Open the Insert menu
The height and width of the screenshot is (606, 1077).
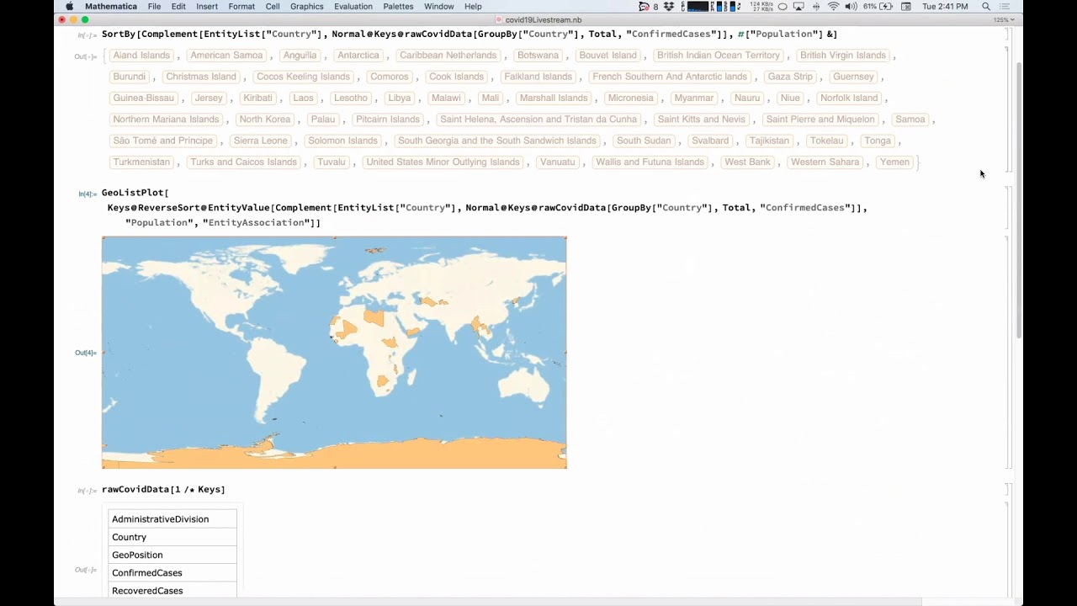pos(207,6)
